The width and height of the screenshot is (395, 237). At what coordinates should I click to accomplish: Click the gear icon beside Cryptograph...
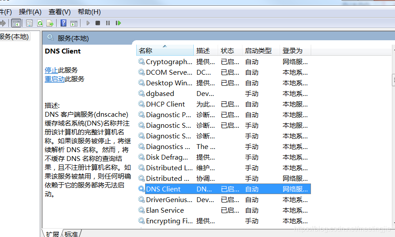(141, 62)
